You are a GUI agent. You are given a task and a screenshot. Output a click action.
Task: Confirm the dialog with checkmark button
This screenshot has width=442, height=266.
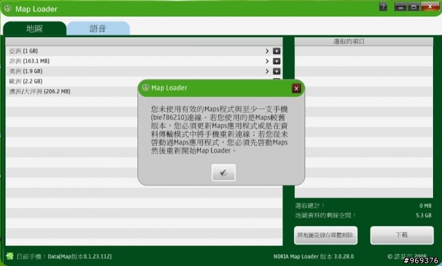pos(223,172)
